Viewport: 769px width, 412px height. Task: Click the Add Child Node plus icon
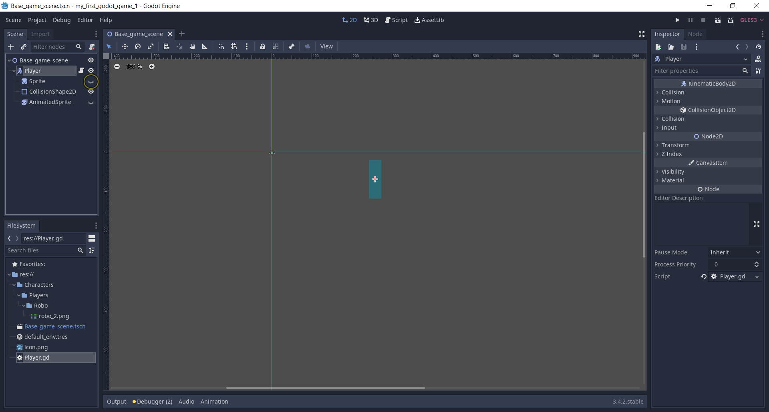tap(11, 47)
